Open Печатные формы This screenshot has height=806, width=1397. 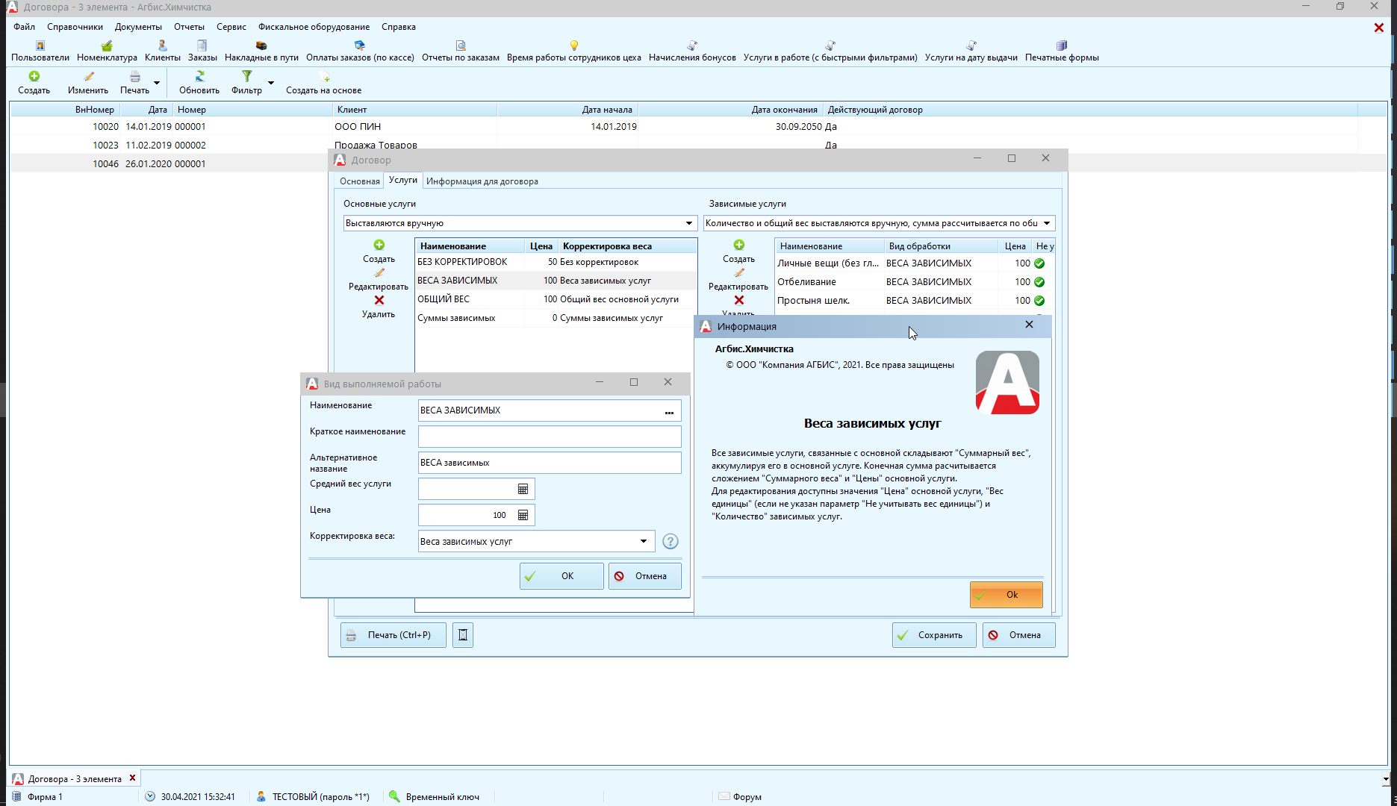[1062, 51]
